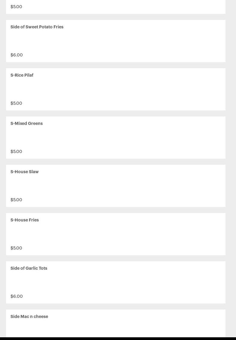Click the $5.00 price above Sweet Potato Fries card
Viewport: 236px width, 340px height.
16,7
